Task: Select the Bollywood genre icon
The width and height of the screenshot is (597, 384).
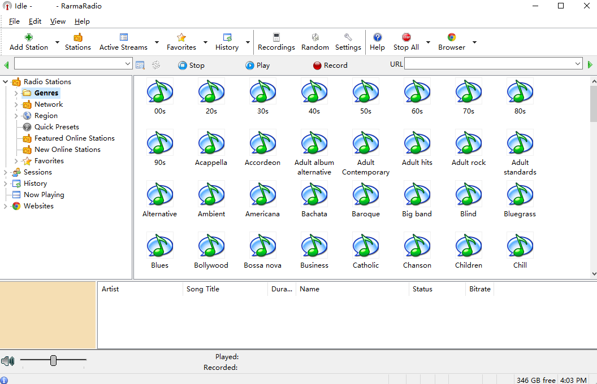Action: (x=211, y=246)
